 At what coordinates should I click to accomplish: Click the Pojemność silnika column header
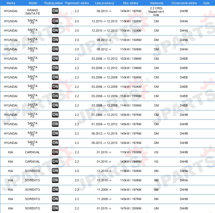coord(77,3)
